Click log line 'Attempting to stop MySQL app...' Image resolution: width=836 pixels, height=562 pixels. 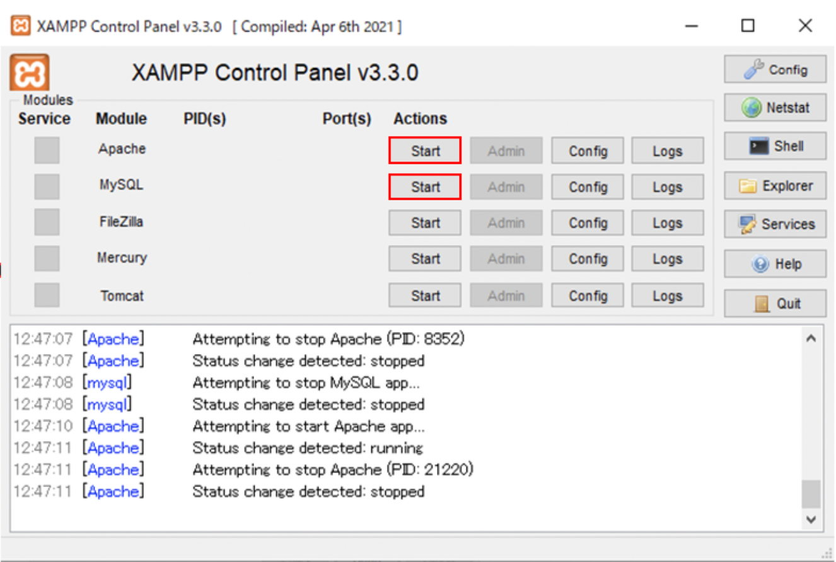pyautogui.click(x=306, y=382)
